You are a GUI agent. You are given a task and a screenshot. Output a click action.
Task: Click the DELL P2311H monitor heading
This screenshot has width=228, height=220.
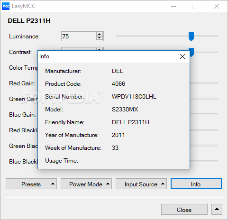[x=29, y=21]
